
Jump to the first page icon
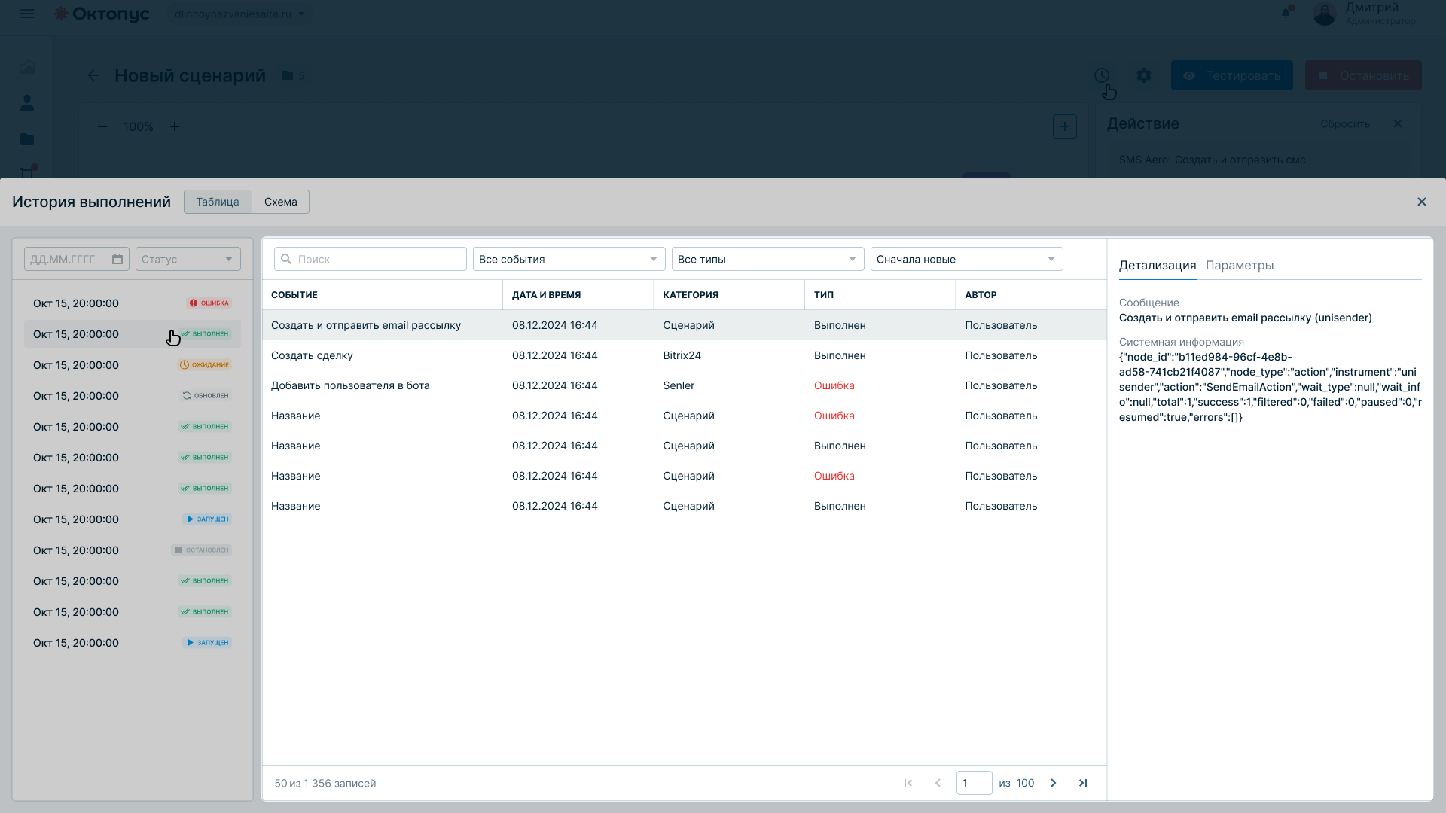(x=908, y=783)
